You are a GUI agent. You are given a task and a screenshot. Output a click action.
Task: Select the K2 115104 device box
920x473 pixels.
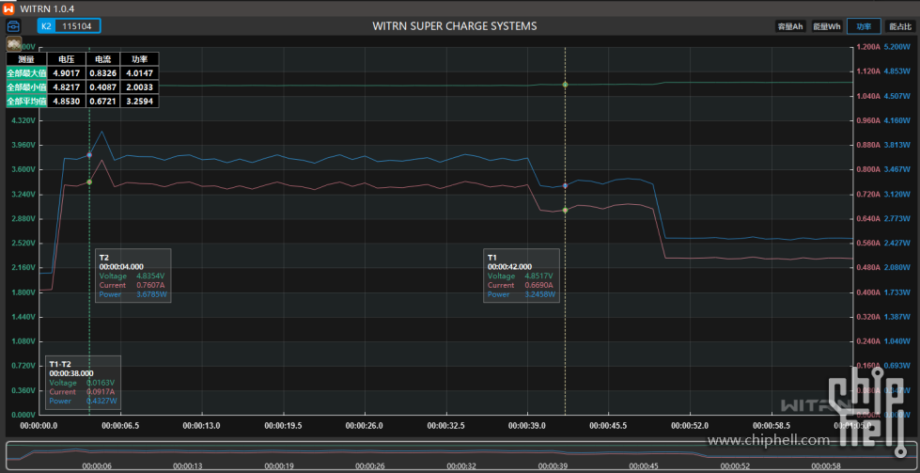coord(69,26)
